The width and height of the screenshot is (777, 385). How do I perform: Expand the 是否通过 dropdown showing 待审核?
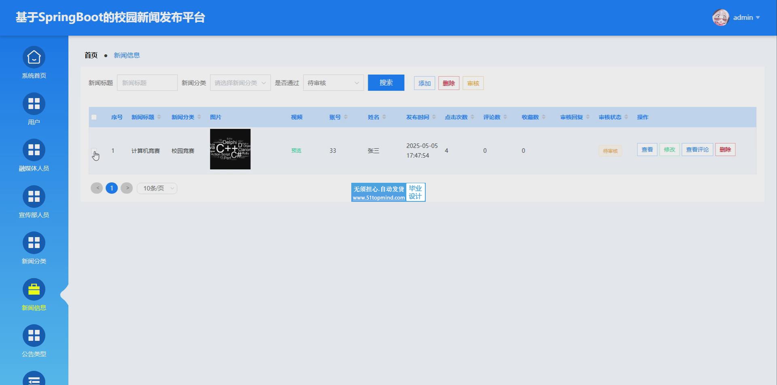[333, 83]
